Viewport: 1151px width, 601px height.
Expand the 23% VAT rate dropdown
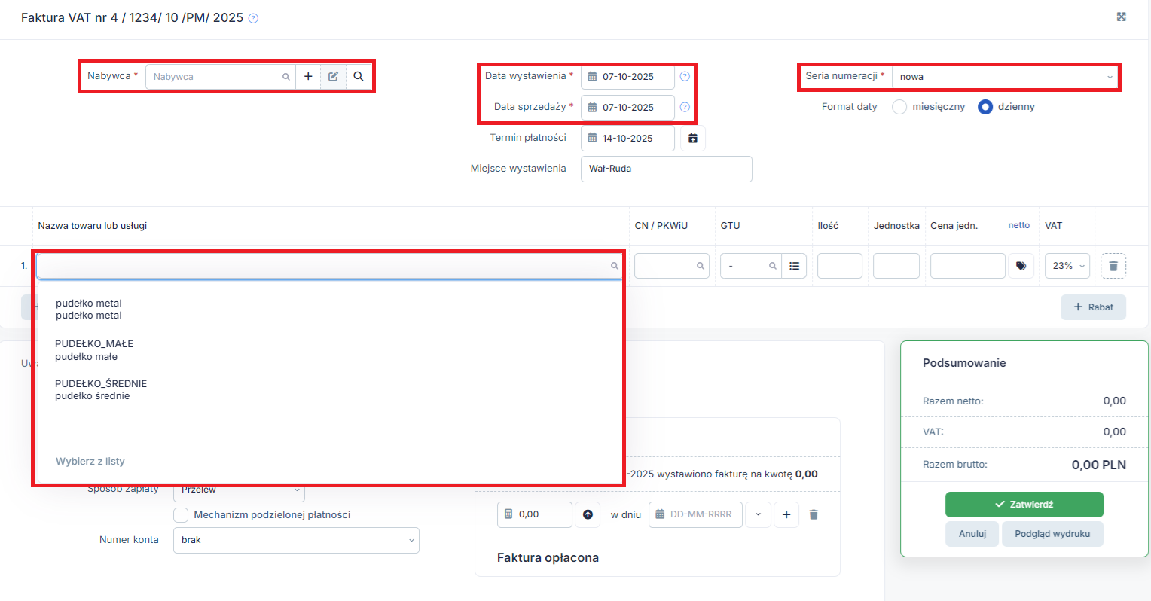1067,266
